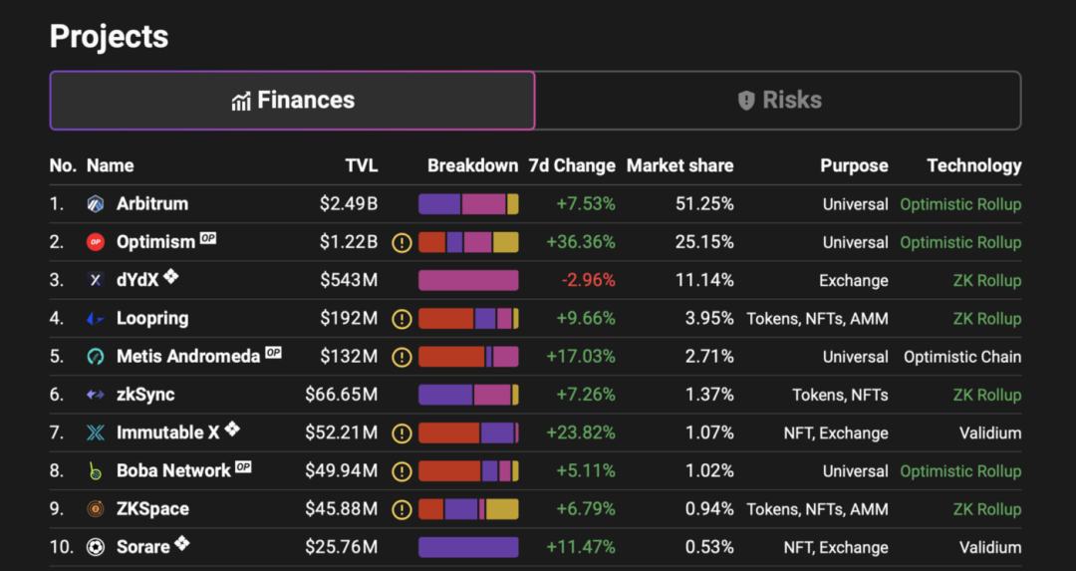Click Sorare's 0.53% market share
Viewport: 1076px width, 571px height.
(709, 547)
